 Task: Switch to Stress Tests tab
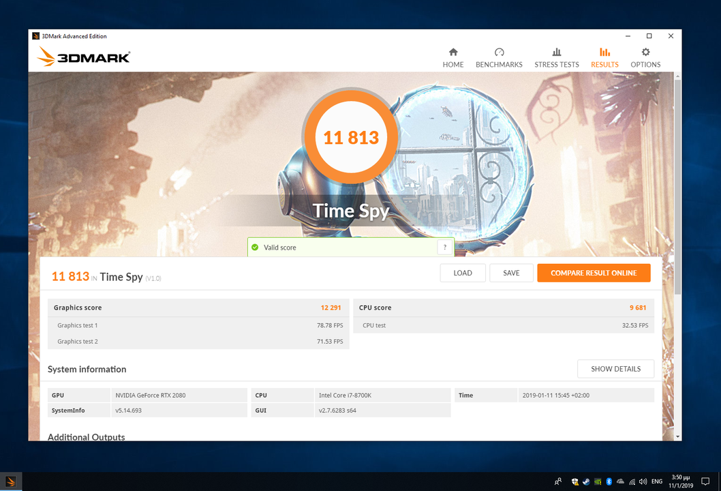coord(556,58)
